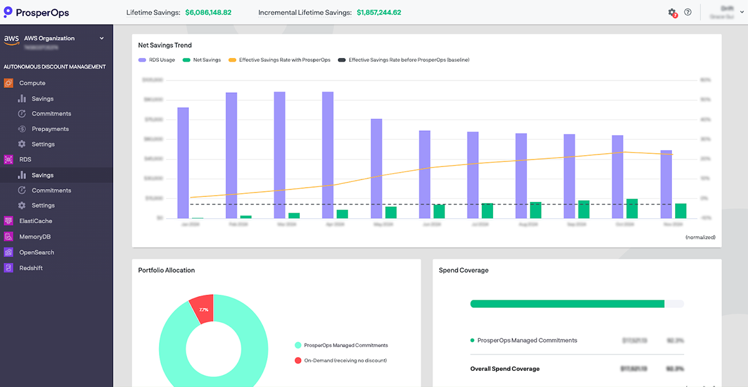Click the AWS logo icon
Image resolution: width=748 pixels, height=387 pixels.
click(11, 39)
